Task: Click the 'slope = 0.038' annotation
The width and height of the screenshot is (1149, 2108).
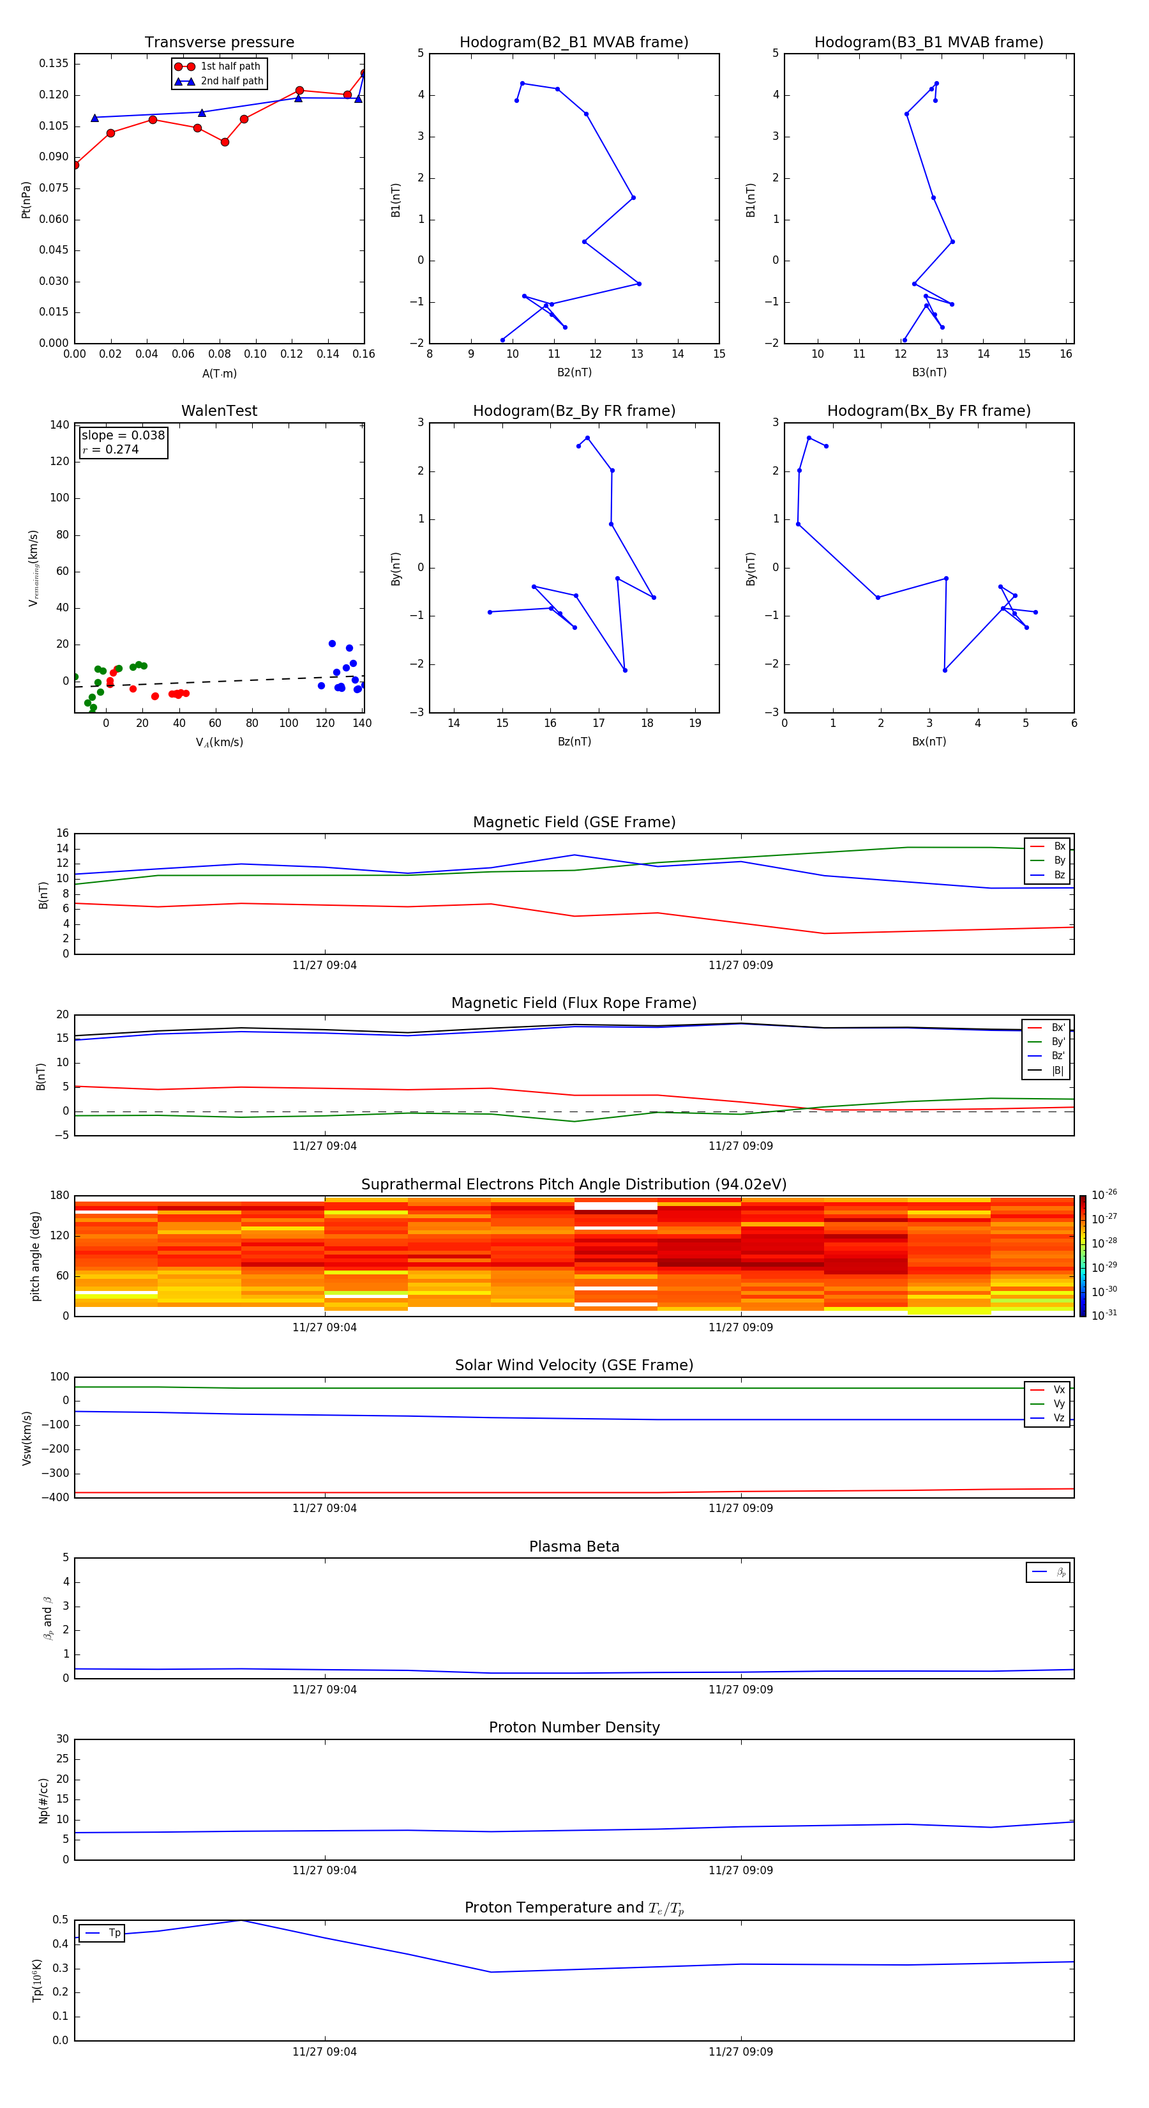Action: (123, 436)
